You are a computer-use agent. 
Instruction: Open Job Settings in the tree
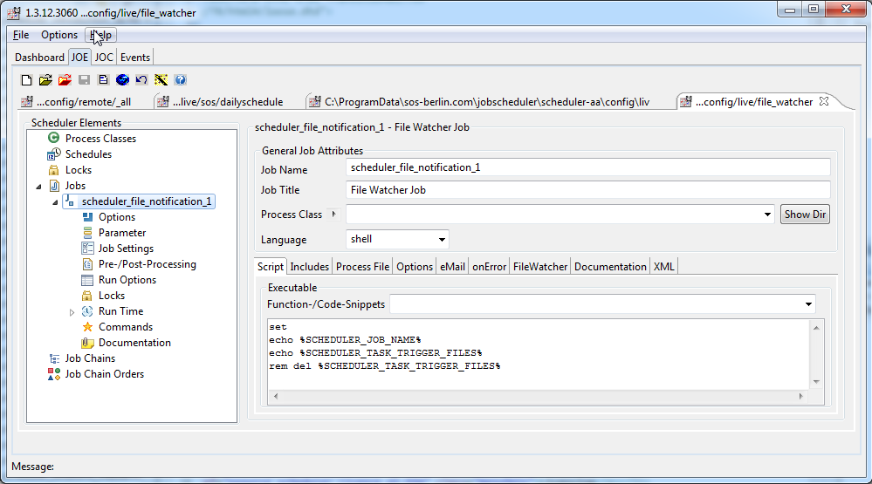(126, 249)
